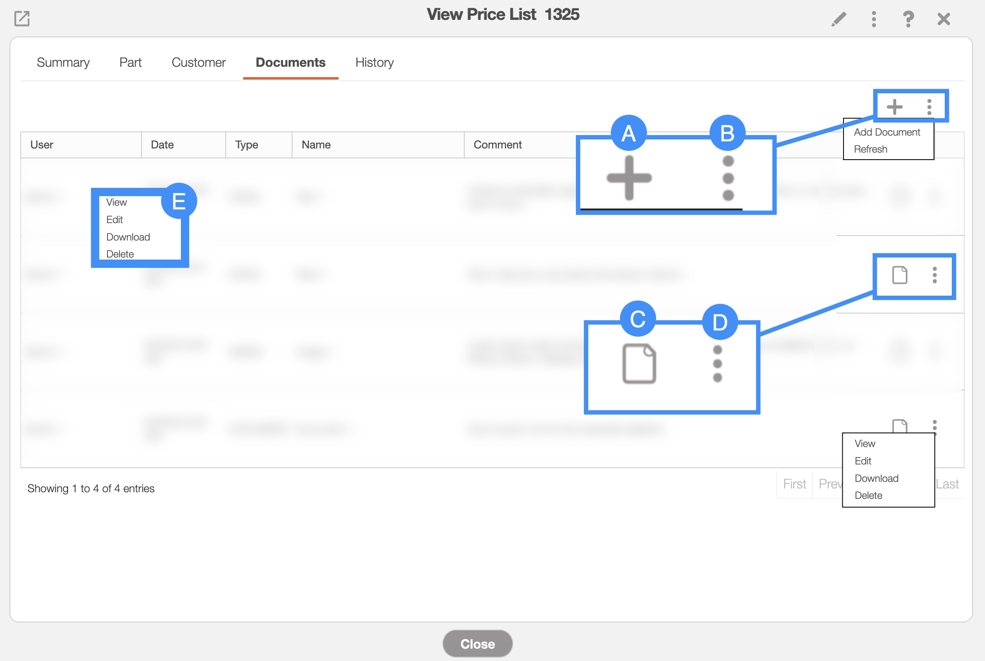Go to the Customer tab
Viewport: 985px width, 661px height.
[199, 62]
